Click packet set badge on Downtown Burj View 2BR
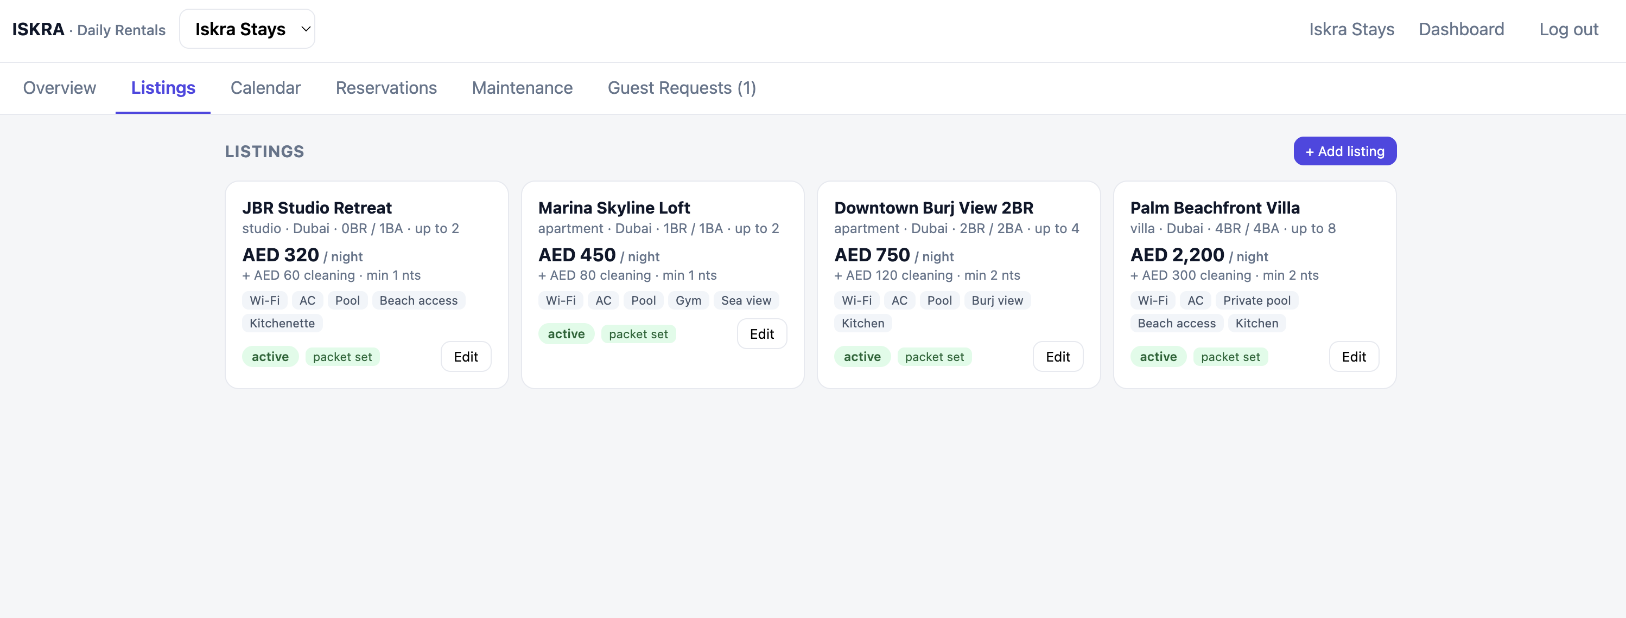This screenshot has height=618, width=1626. pyautogui.click(x=934, y=356)
